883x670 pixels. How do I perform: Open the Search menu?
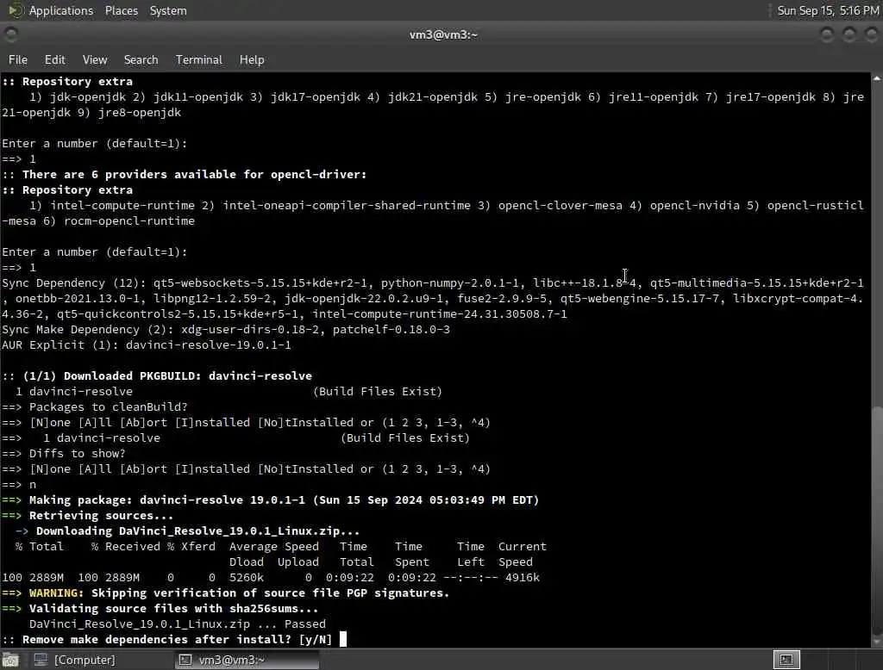(x=141, y=59)
